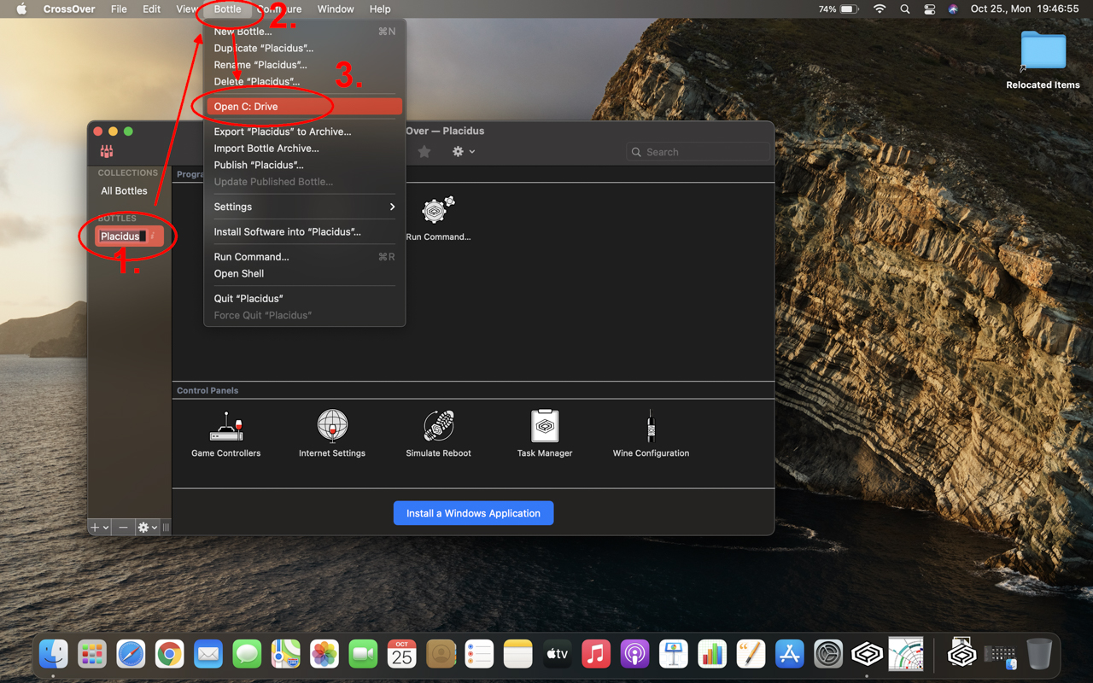Open Wine Configuration control panel
Viewport: 1093px width, 683px height.
click(x=651, y=434)
